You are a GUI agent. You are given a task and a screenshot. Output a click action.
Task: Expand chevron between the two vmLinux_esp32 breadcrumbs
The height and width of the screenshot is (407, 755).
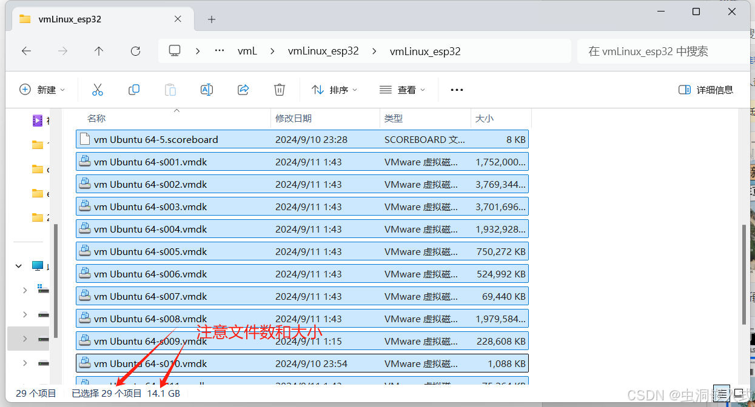pyautogui.click(x=374, y=51)
